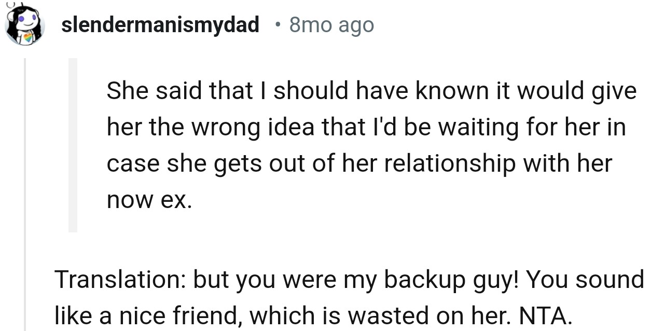The image size is (651, 331).
Task: Click the quoted line starting "her the wrong idea"
Action: pos(366,128)
